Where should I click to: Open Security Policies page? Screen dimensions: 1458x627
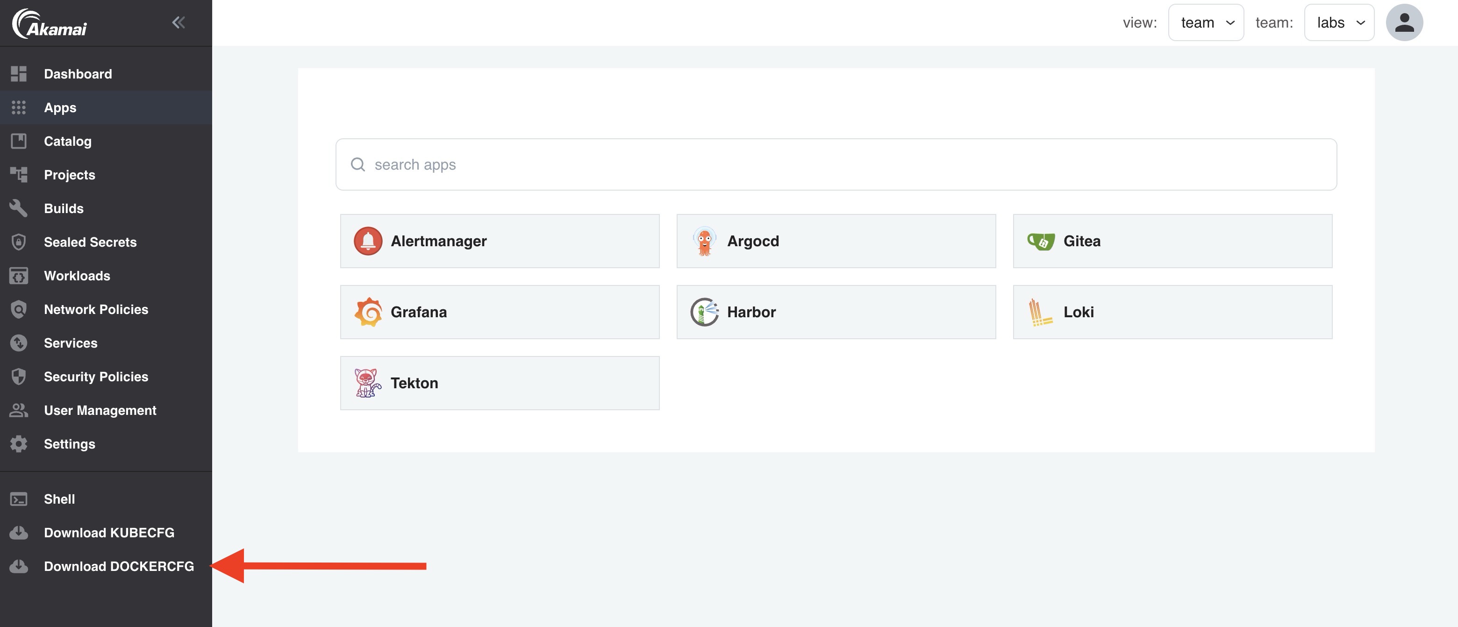tap(106, 377)
